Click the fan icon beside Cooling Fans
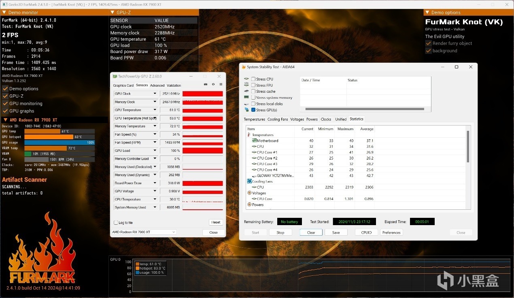514x298 pixels. point(249,181)
